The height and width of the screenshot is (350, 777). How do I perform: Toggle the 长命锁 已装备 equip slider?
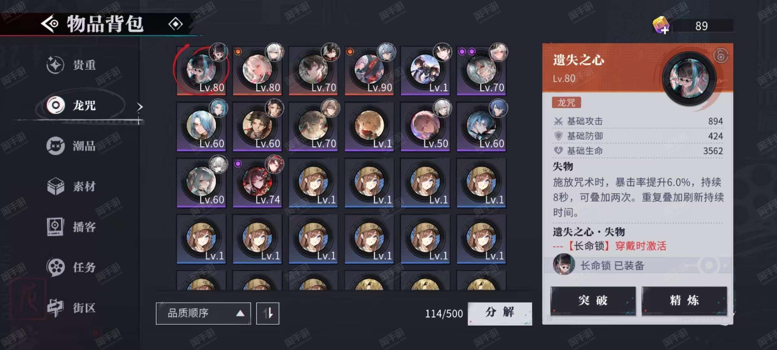709,265
